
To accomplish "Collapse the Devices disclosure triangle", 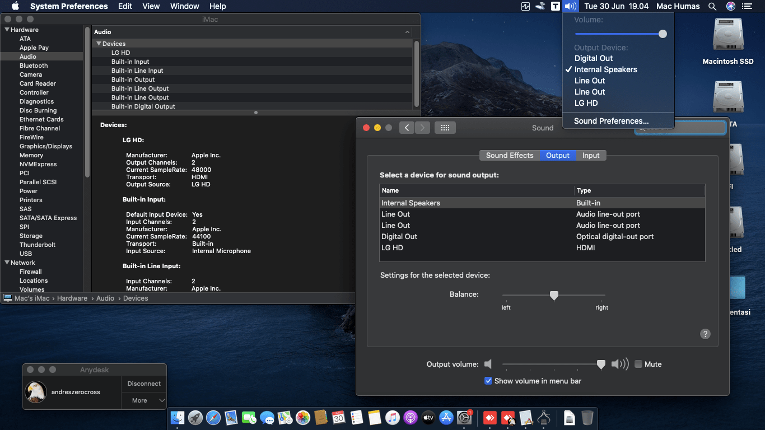I will (99, 44).
